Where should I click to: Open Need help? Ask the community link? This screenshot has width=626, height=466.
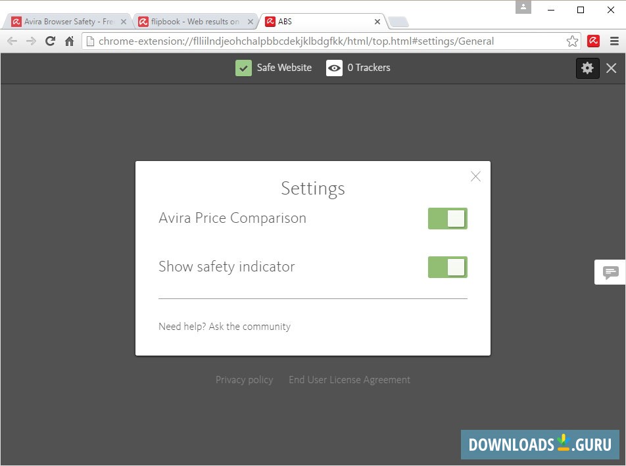(x=224, y=327)
